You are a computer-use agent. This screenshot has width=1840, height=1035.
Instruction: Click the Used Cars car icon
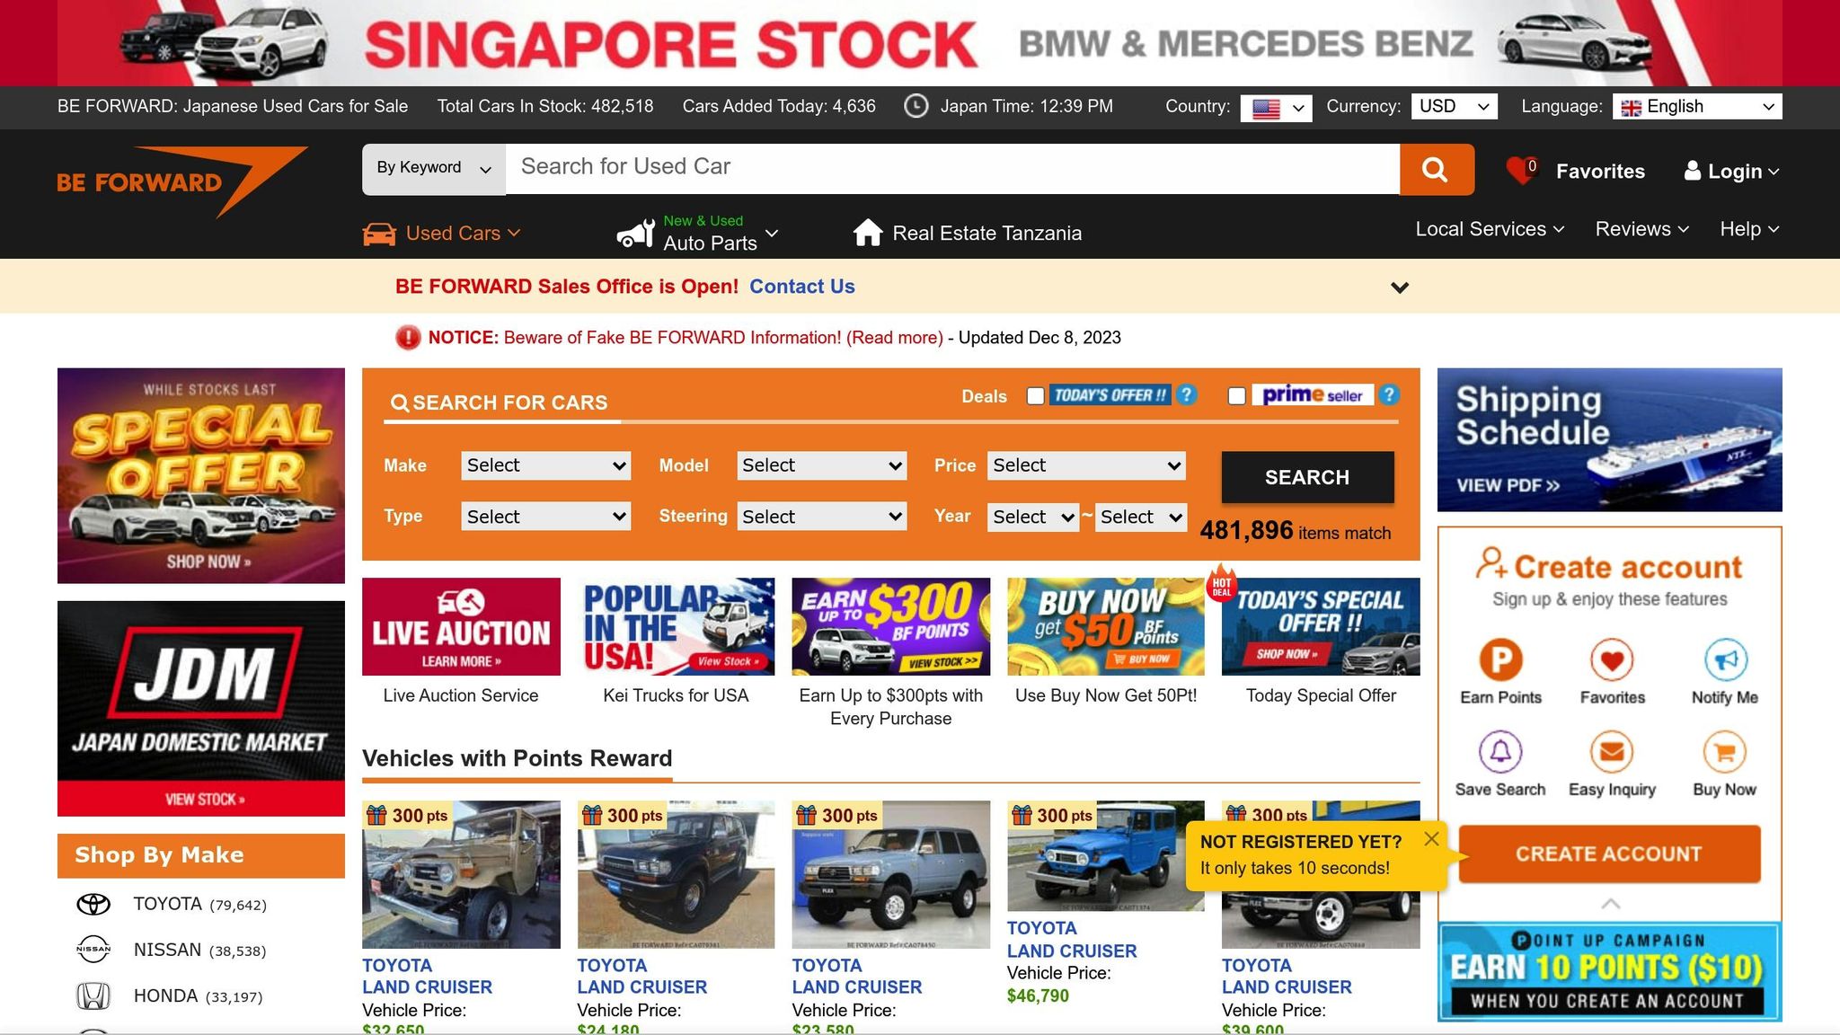379,234
